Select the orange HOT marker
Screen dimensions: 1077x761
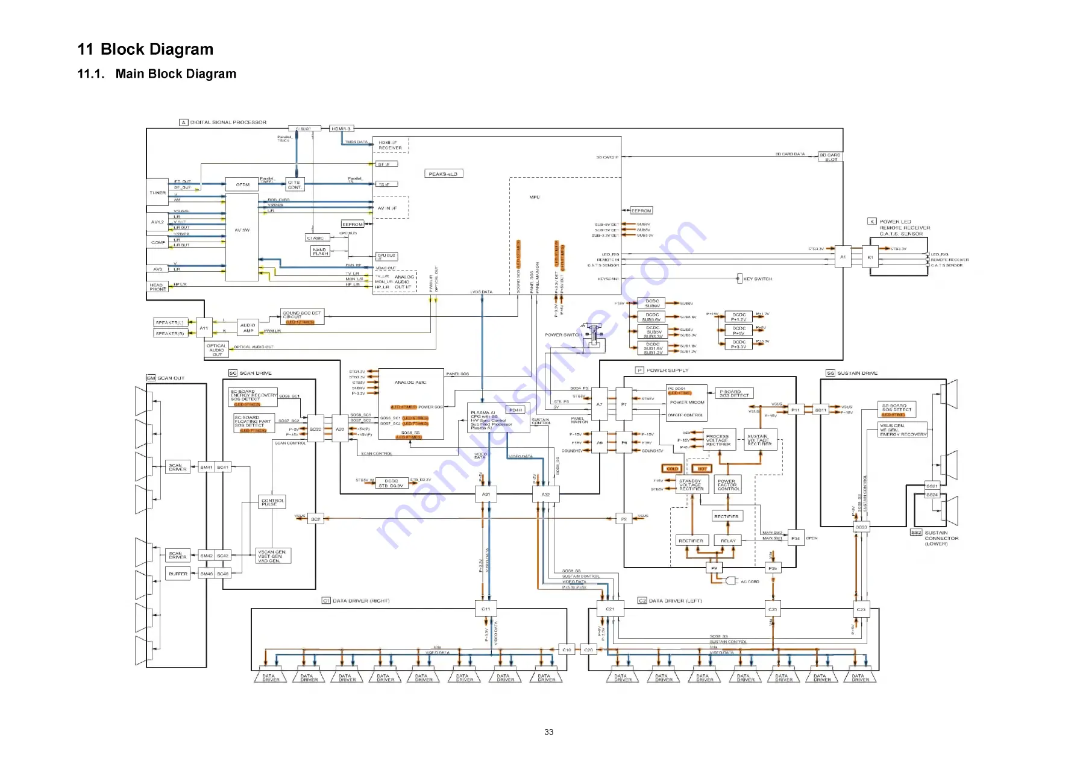coord(702,468)
